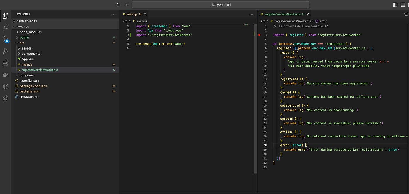Toggle the breakpoint on line 3

(x=259, y=35)
